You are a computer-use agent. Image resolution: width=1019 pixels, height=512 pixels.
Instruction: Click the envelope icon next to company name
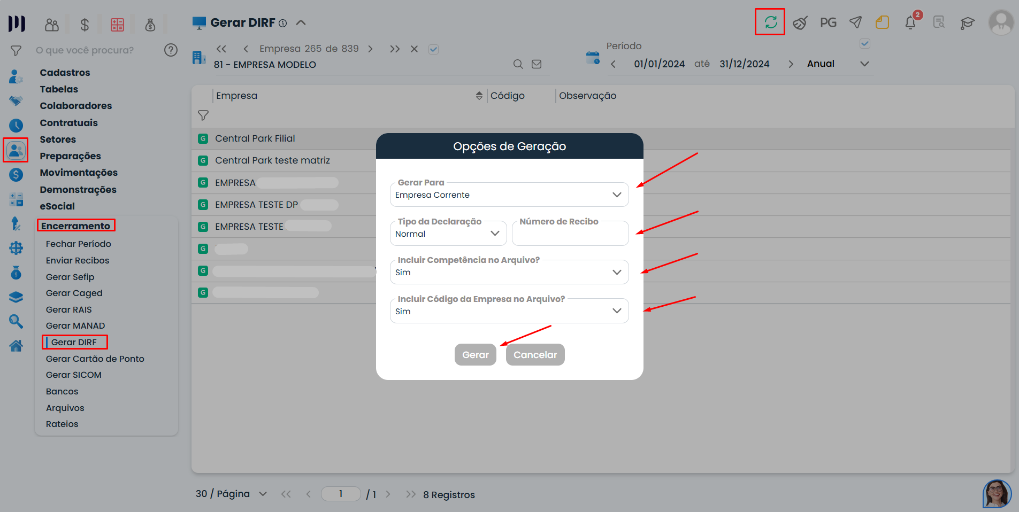(x=537, y=64)
